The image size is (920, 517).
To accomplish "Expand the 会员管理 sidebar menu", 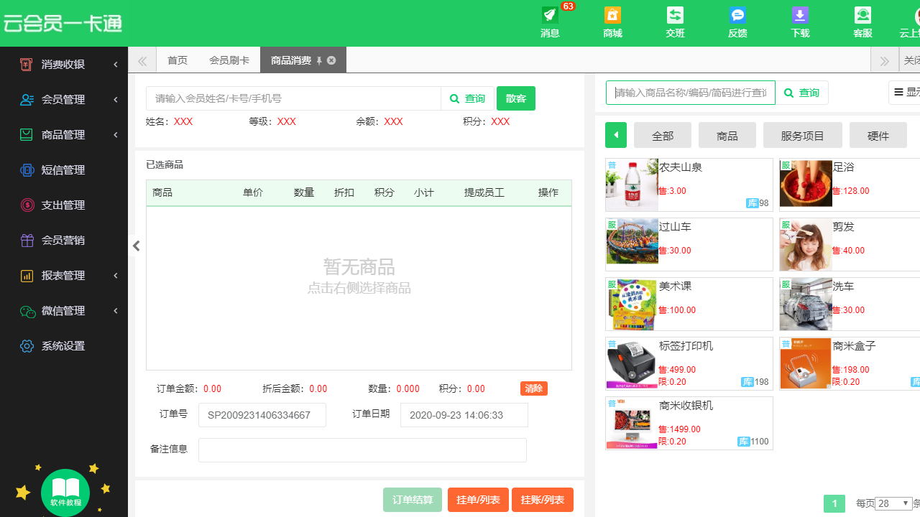I will pyautogui.click(x=65, y=99).
